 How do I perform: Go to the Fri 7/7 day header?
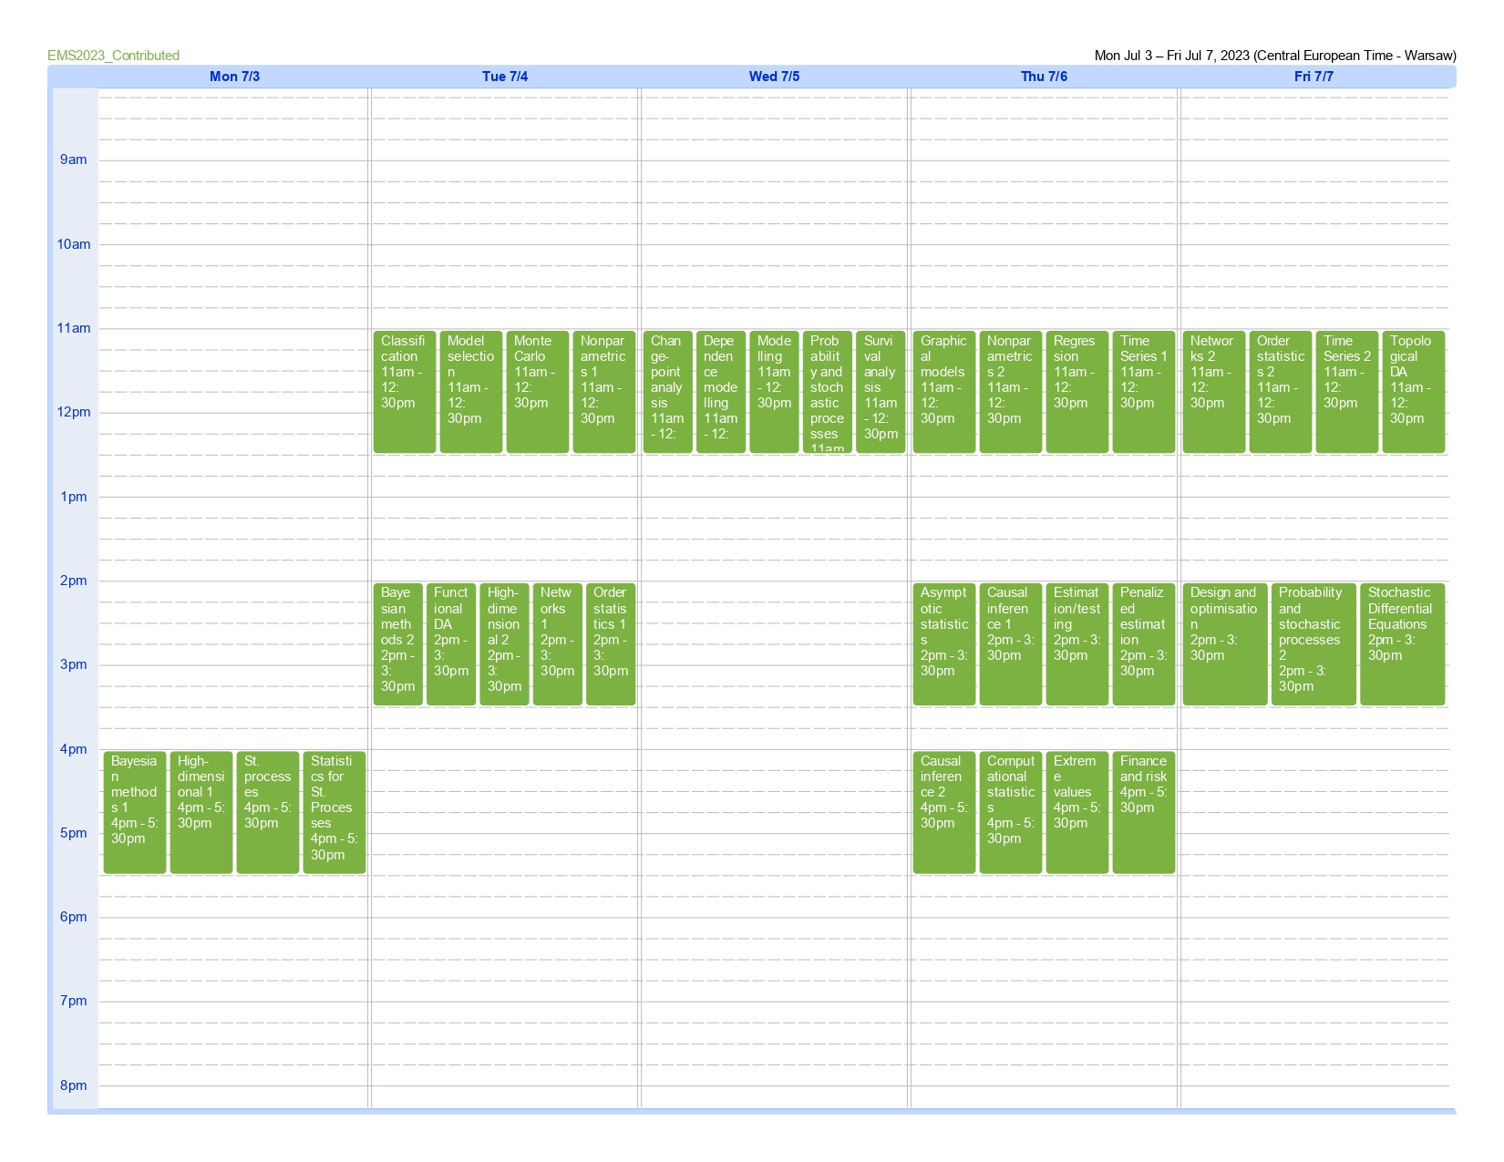coord(1313,77)
